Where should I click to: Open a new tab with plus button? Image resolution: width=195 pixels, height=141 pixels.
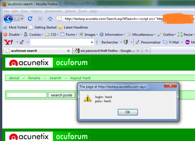click(147, 51)
